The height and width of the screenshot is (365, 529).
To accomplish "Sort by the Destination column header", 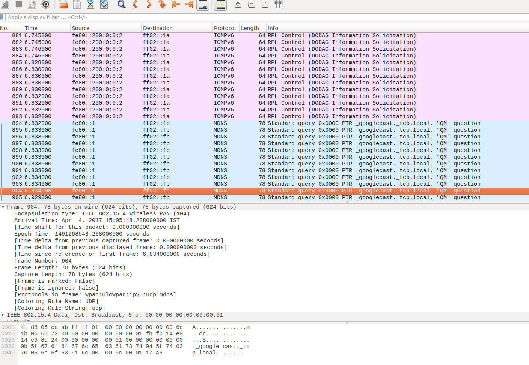I will [x=177, y=28].
